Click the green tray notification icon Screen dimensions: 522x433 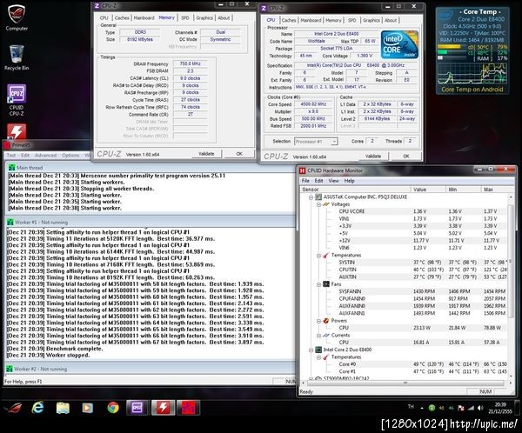(432, 408)
